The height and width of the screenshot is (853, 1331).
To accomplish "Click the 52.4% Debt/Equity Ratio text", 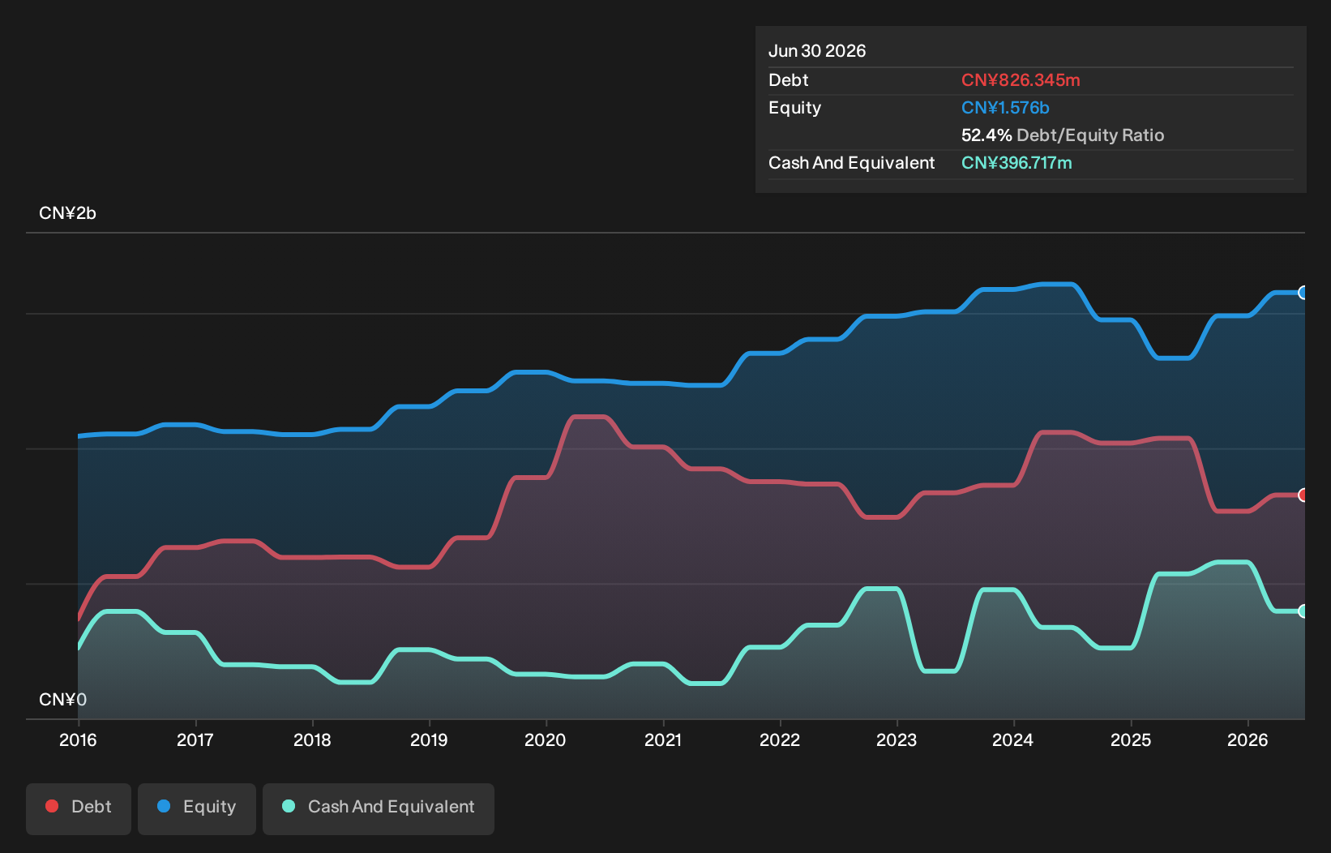I will [1063, 135].
